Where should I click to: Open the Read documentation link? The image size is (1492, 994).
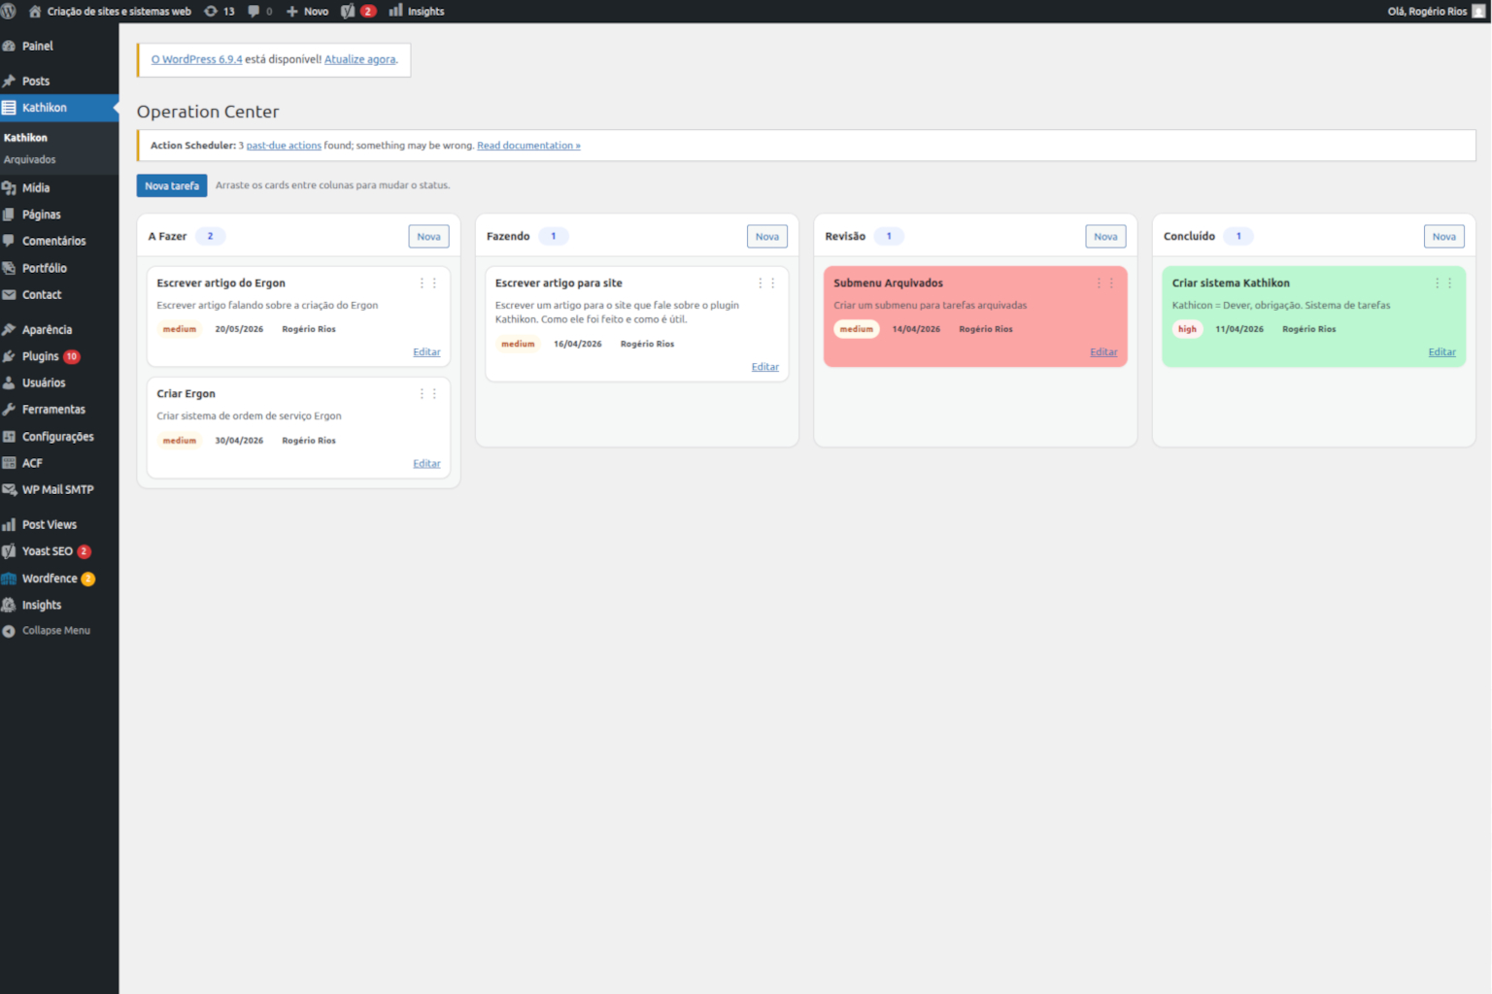click(x=528, y=146)
